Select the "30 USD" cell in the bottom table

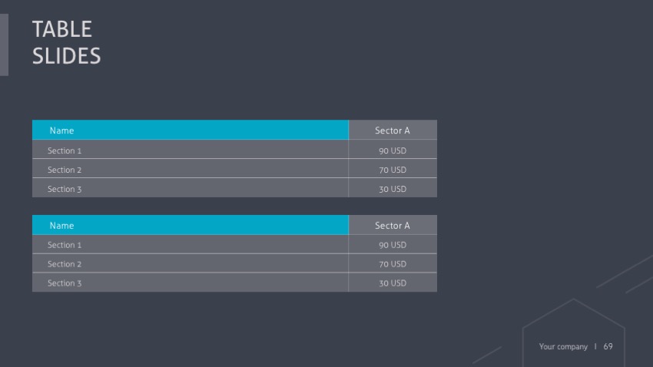point(392,283)
